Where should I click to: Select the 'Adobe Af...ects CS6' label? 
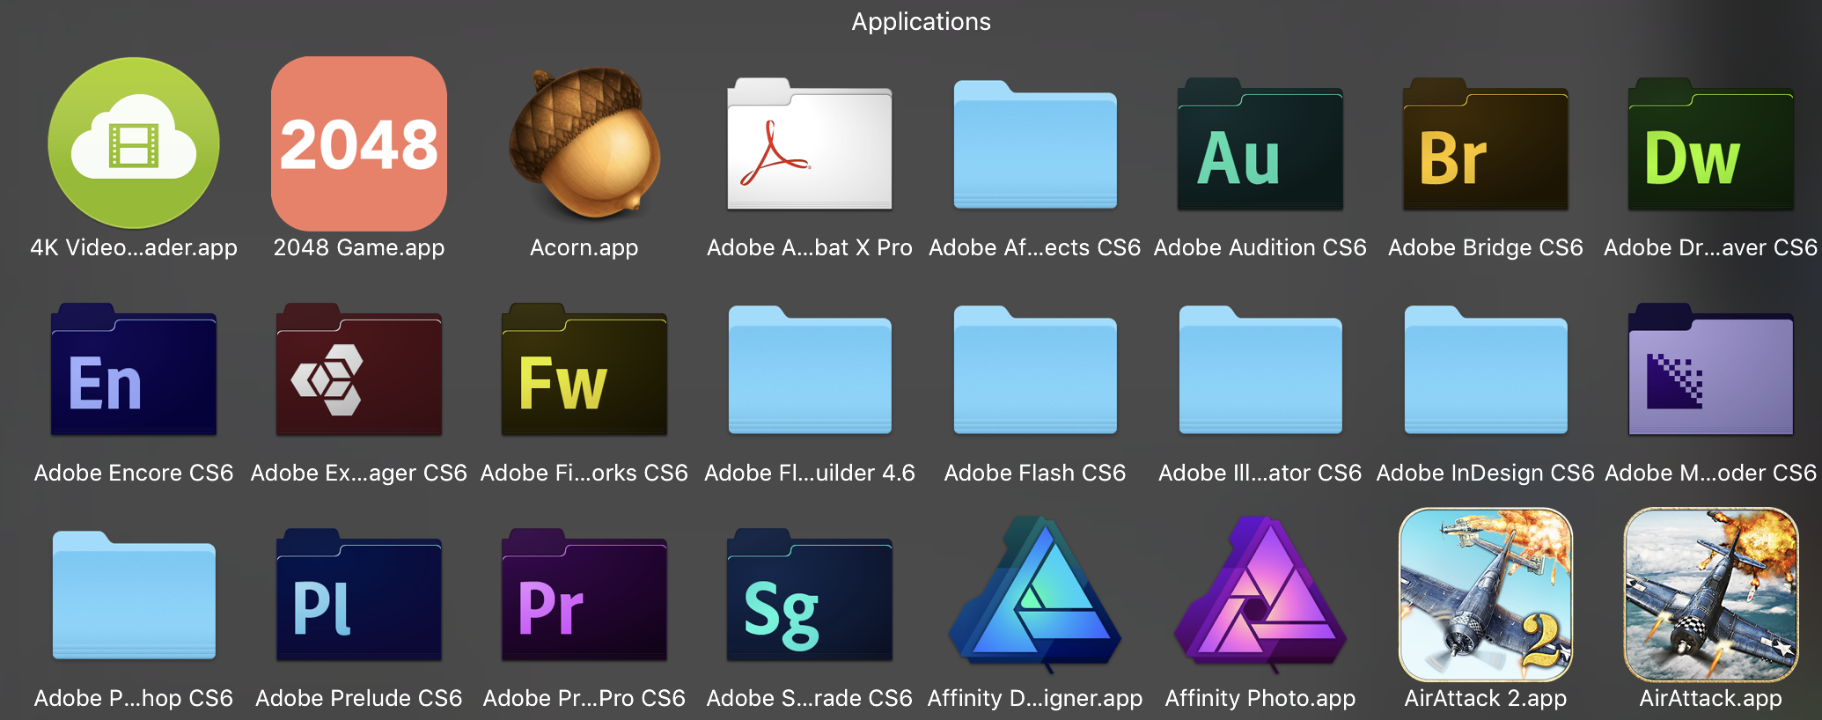(1035, 248)
